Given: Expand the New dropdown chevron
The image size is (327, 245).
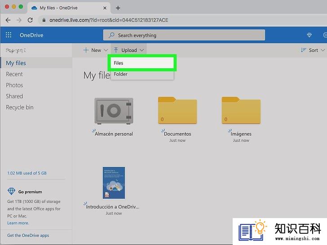Looking at the screenshot, I should (x=106, y=50).
